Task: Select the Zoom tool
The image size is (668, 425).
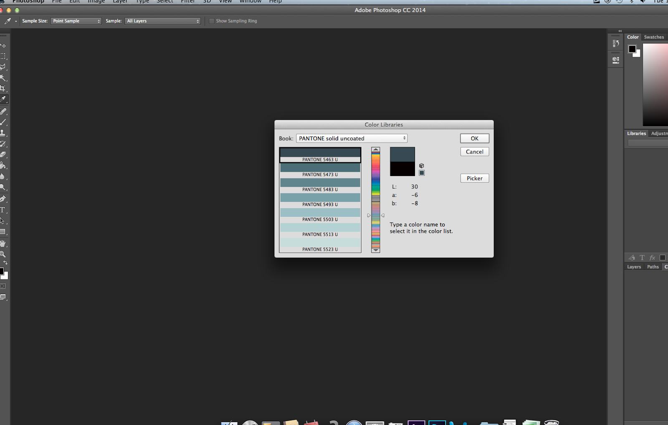Action: point(3,254)
